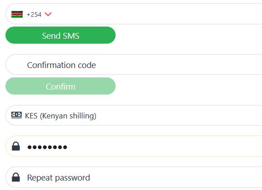
Task: Click the masked password dots
Action: (x=47, y=147)
